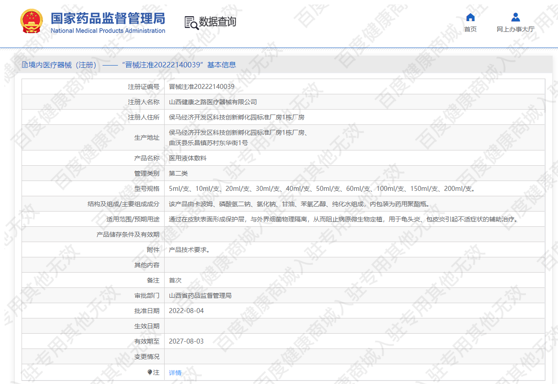Click the 网上办事大厅 text link
Screen dimensions: 558x384
516,29
